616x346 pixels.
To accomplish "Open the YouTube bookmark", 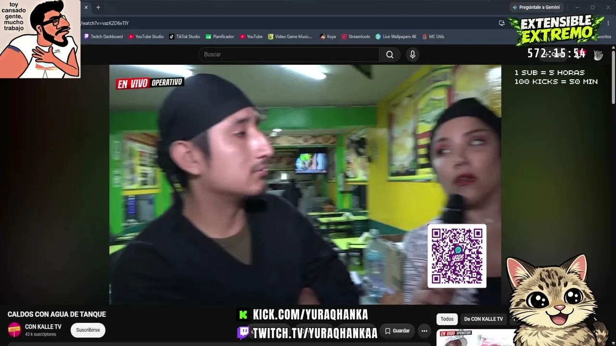I will [x=251, y=37].
